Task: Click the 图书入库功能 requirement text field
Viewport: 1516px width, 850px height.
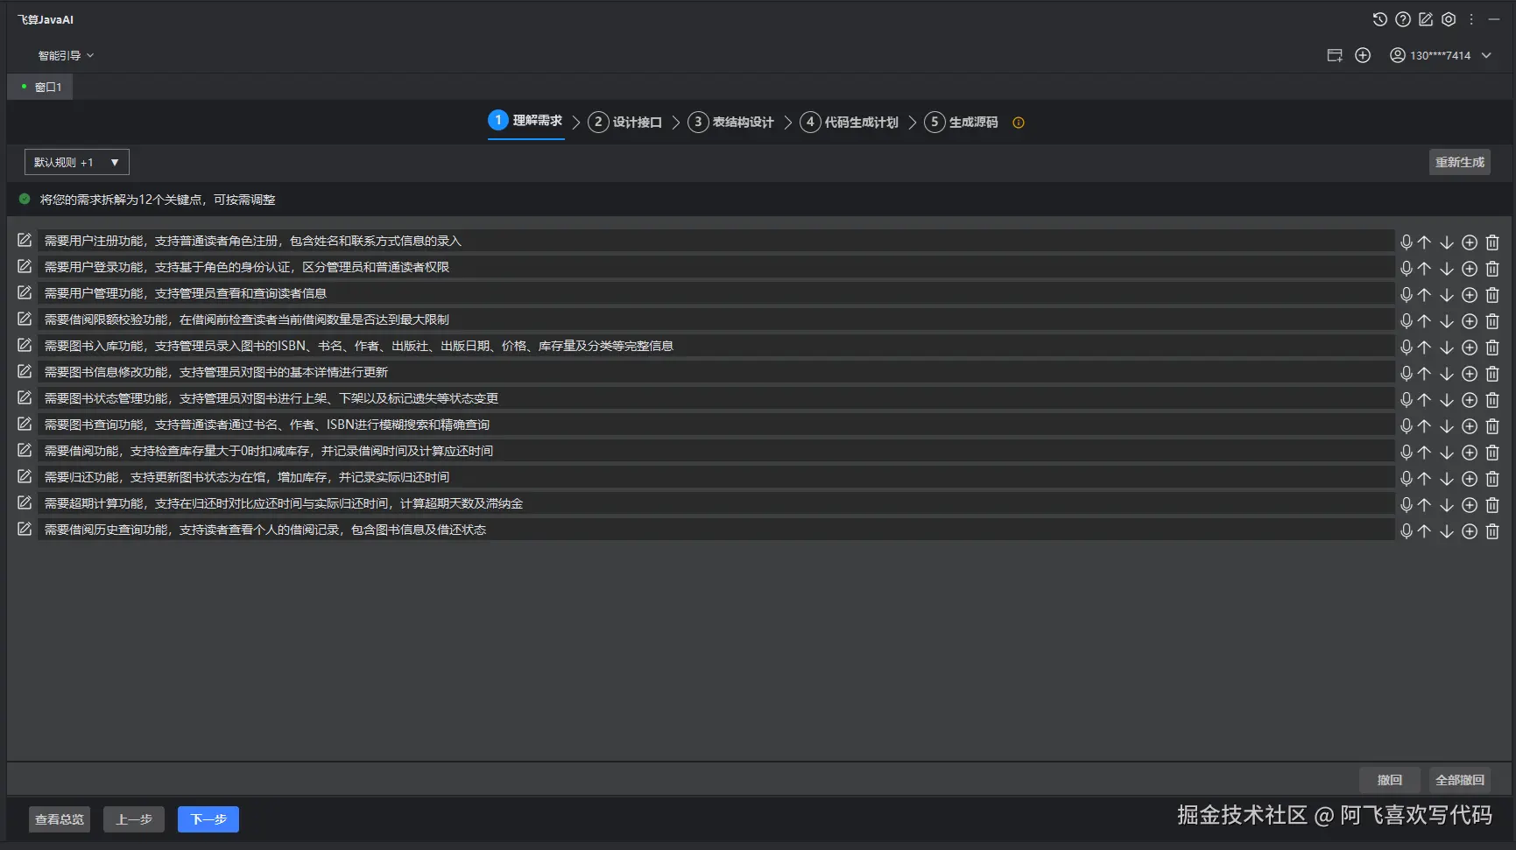Action: point(716,346)
